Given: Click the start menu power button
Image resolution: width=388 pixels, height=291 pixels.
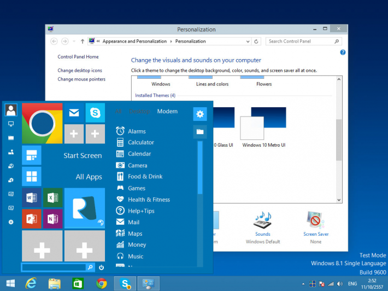Looking at the screenshot, I should click(101, 267).
